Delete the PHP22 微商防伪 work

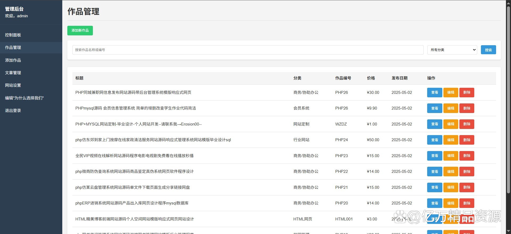467,172
